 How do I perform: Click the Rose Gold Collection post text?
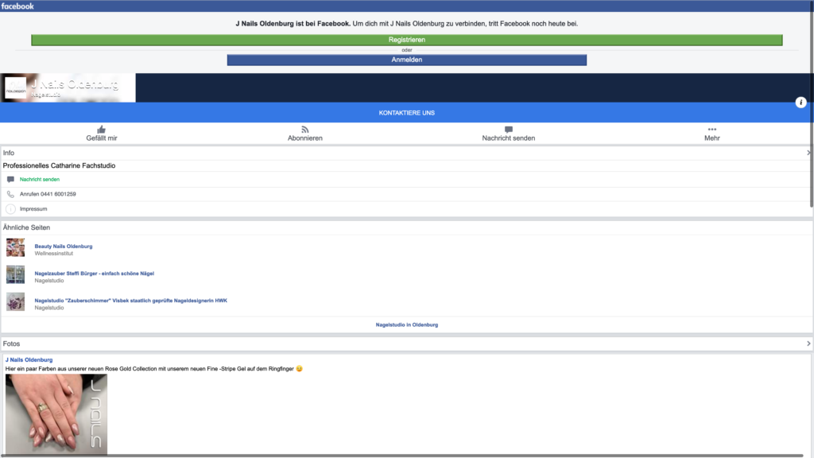(x=149, y=369)
